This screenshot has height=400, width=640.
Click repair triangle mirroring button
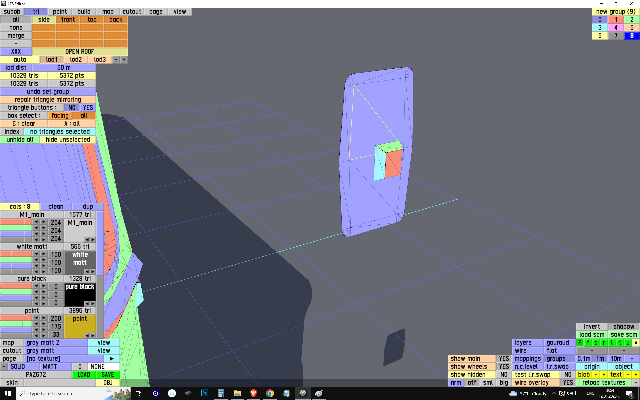point(48,100)
